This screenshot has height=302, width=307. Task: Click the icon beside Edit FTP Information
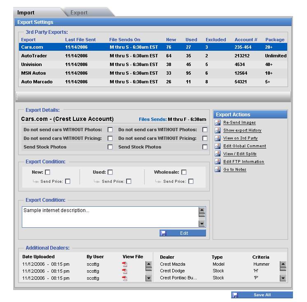click(218, 161)
